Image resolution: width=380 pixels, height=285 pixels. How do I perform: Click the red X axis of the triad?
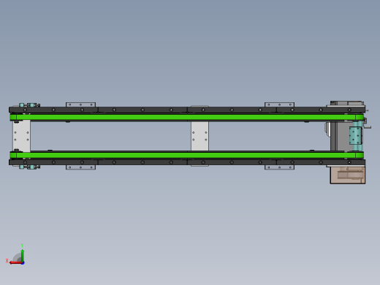[x=15, y=263]
